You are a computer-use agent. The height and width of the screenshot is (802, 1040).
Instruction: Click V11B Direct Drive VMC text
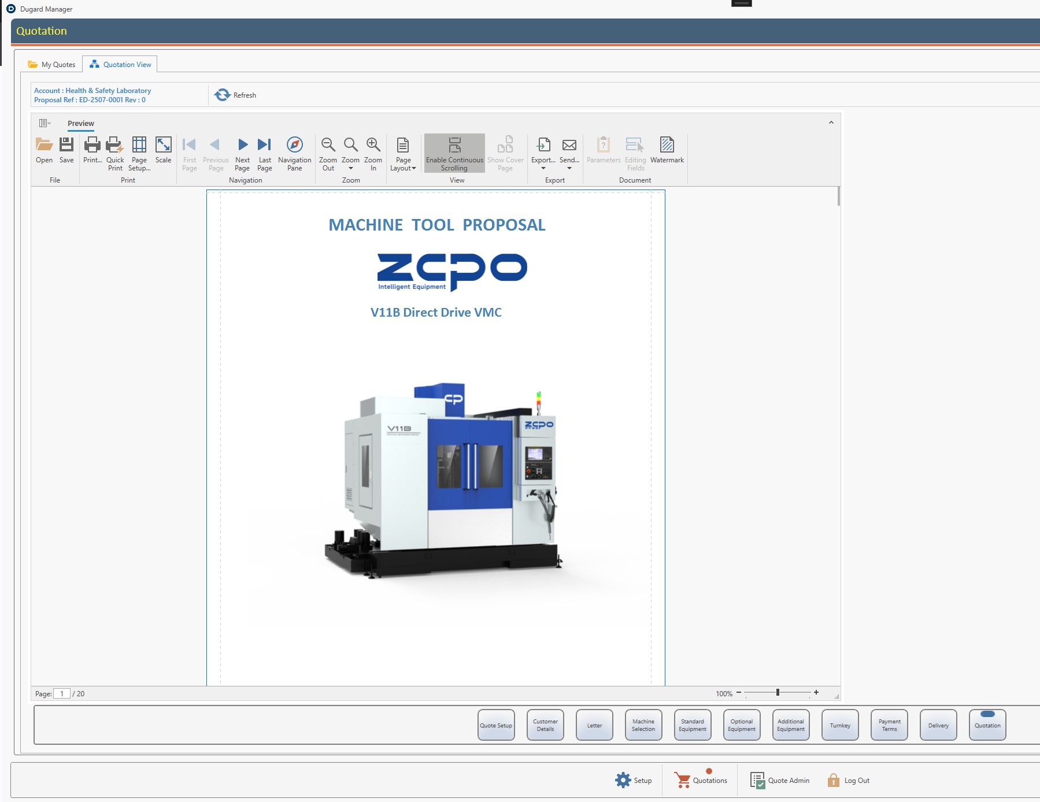(436, 313)
